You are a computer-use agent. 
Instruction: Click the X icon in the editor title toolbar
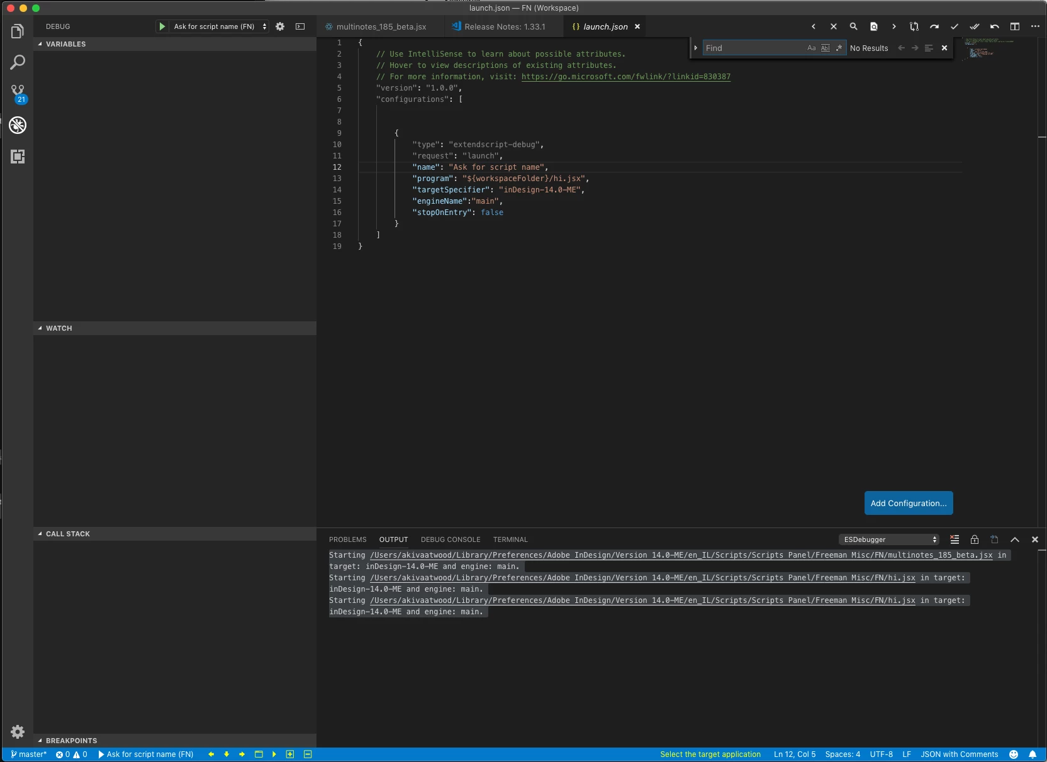(834, 26)
